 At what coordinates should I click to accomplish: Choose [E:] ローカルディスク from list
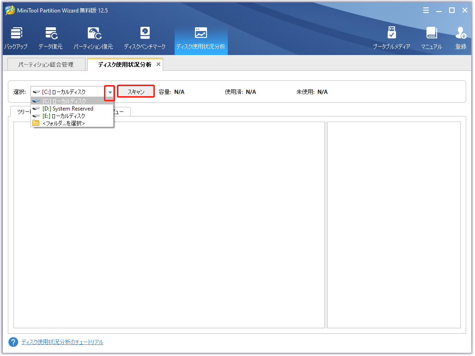73,116
